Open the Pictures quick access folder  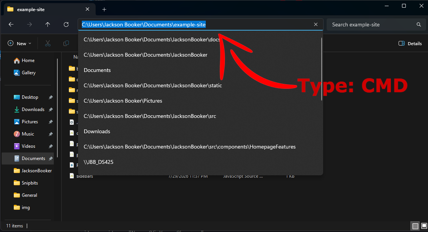[x=26, y=122]
